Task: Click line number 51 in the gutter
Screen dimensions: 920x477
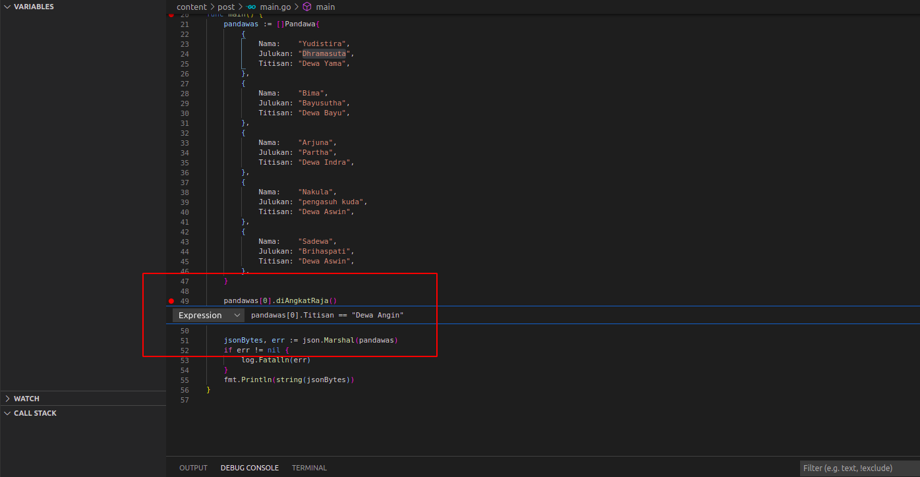Action: click(185, 341)
